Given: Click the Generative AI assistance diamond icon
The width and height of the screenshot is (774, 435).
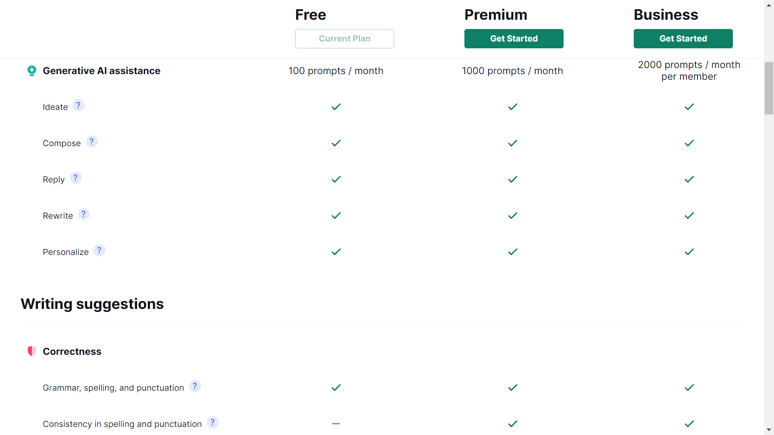Looking at the screenshot, I should (32, 70).
